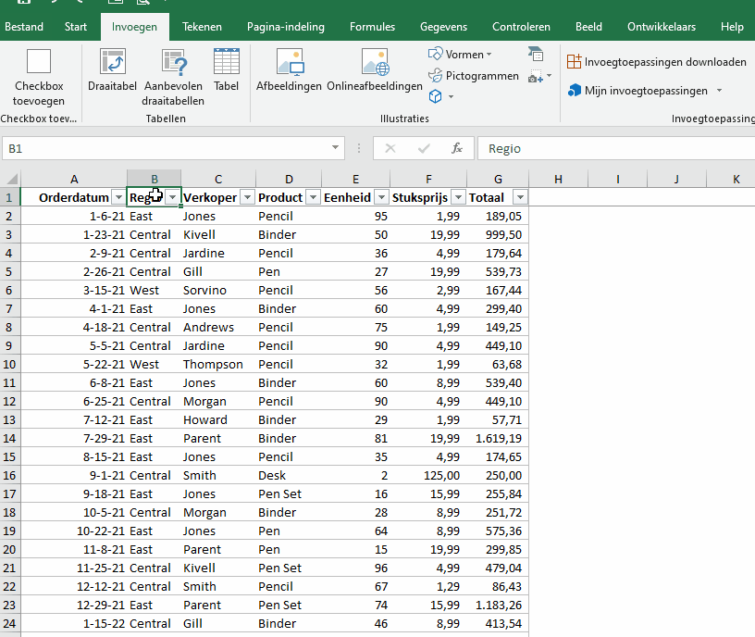This screenshot has height=637, width=755.
Task: Switch to the Tekenen tab
Action: [202, 27]
